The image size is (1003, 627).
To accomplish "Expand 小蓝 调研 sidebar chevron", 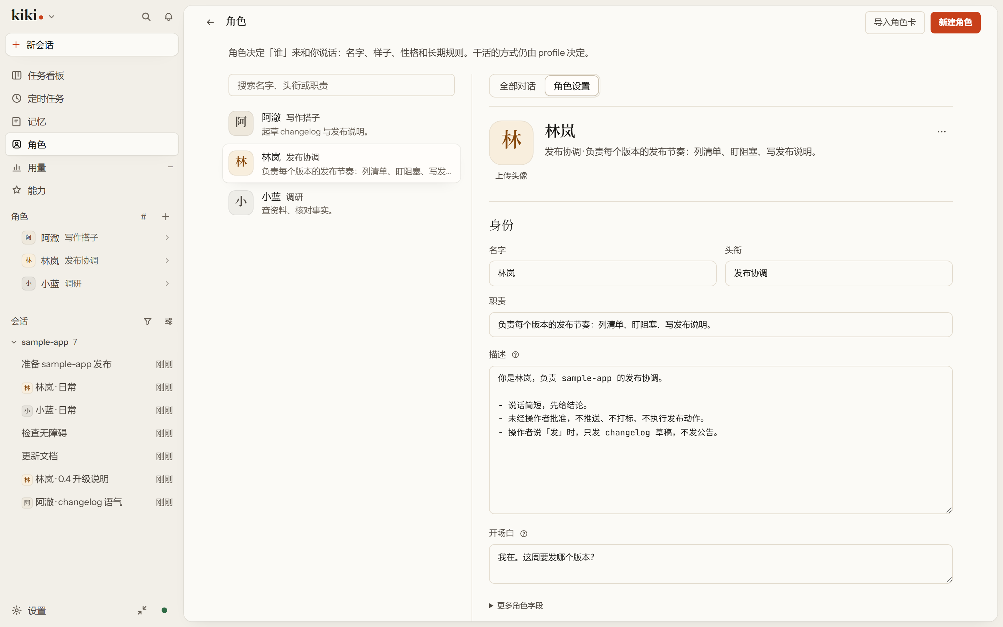I will pyautogui.click(x=167, y=284).
